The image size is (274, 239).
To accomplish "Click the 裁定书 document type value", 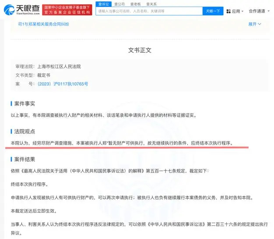I will tap(44, 75).
